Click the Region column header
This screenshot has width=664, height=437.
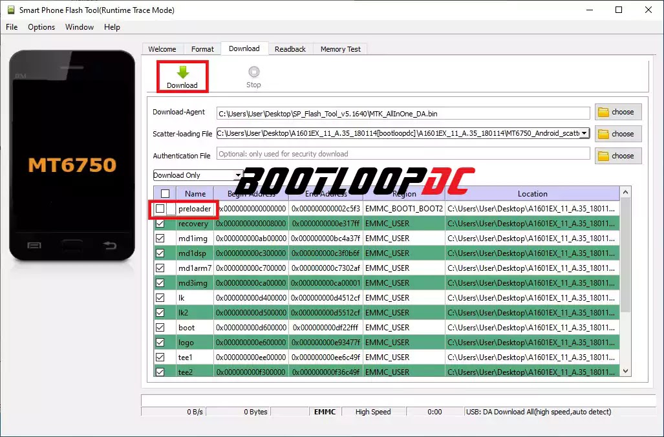pos(404,193)
